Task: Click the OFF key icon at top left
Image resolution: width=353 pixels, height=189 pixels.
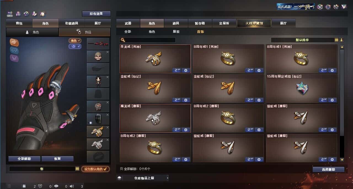Action: 10,14
